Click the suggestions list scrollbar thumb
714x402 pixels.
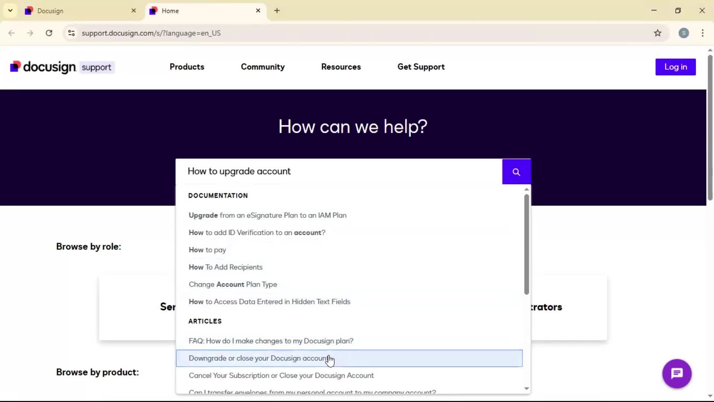(526, 244)
